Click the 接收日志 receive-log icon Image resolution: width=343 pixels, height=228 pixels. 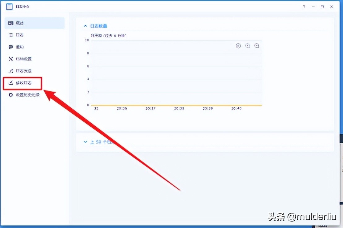(x=10, y=83)
